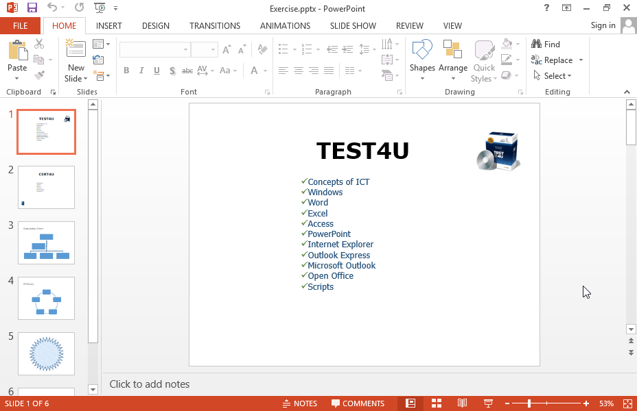Switch to Slide Sorter view in status bar
This screenshot has width=637, height=411.
(x=437, y=403)
